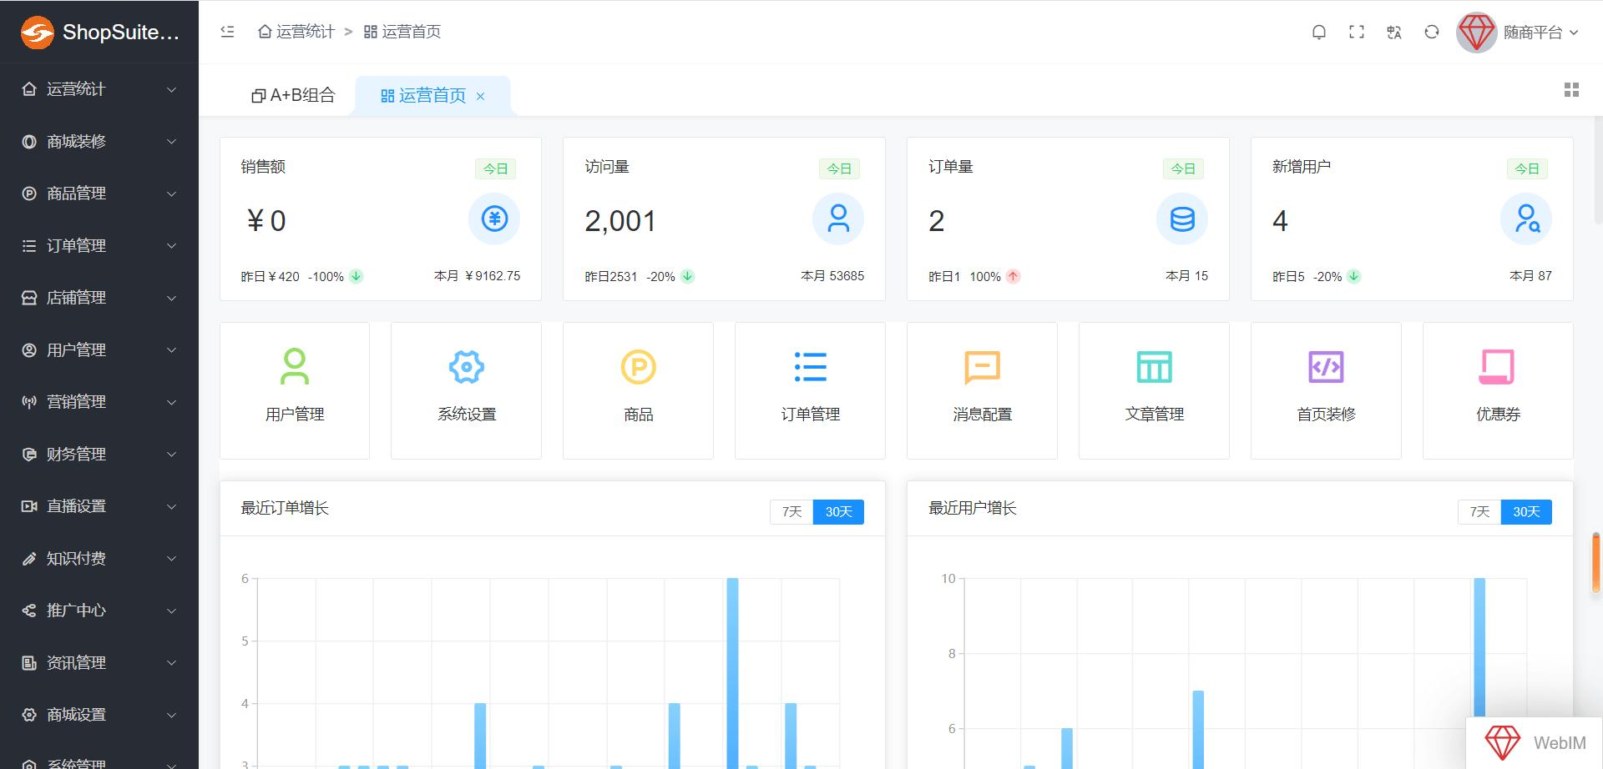Open the 用户管理 shortcut card
Image resolution: width=1603 pixels, height=769 pixels.
[295, 390]
